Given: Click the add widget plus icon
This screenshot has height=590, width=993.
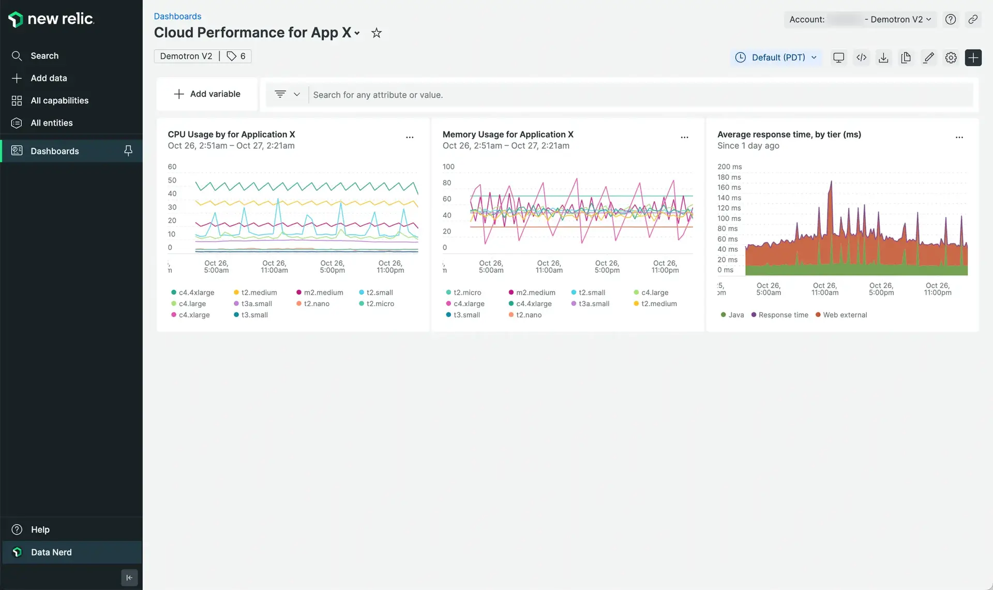Looking at the screenshot, I should point(973,57).
